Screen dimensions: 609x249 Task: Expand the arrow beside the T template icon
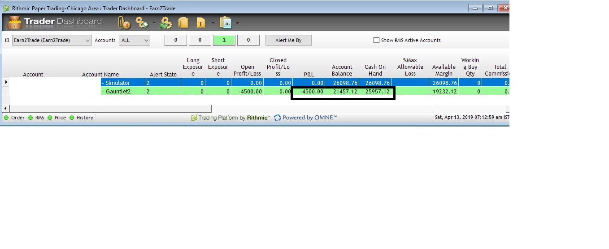pyautogui.click(x=213, y=23)
